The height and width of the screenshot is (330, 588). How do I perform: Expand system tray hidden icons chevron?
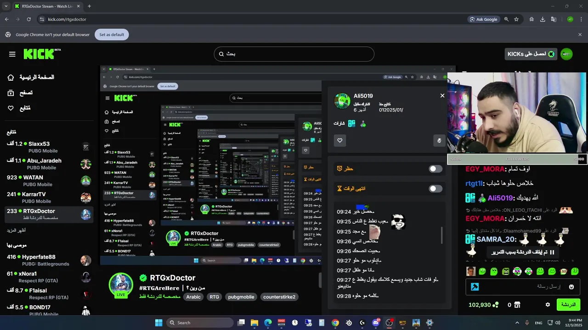coord(517,323)
